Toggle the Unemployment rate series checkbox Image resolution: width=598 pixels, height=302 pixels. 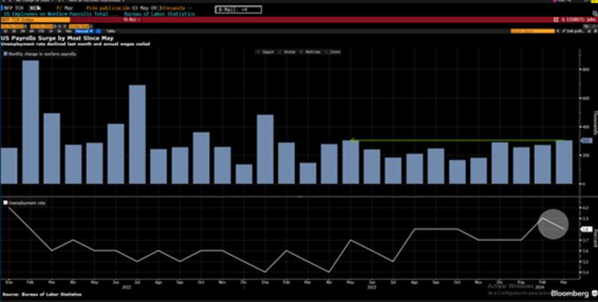(7, 202)
